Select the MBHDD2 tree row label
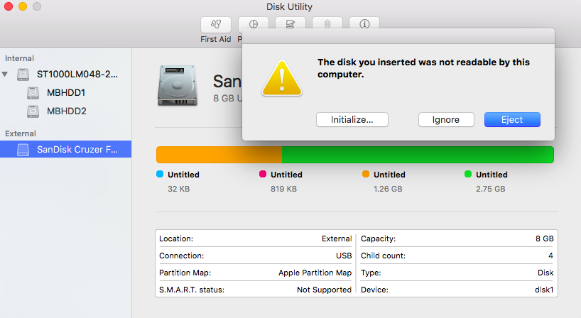The width and height of the screenshot is (581, 318). [67, 111]
